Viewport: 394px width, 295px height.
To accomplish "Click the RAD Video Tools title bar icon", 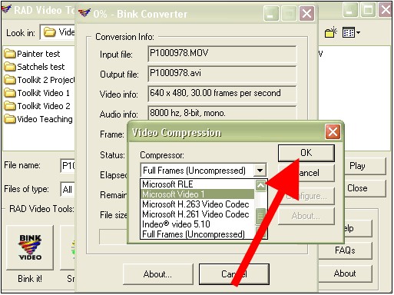I will tap(6, 10).
